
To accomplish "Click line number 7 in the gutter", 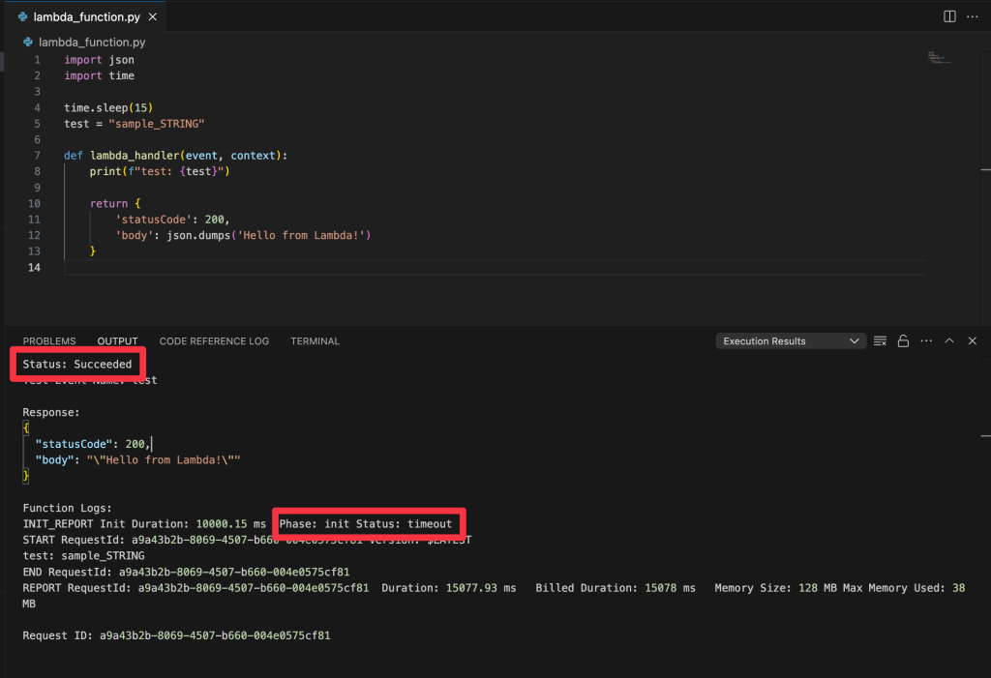I will click(37, 156).
